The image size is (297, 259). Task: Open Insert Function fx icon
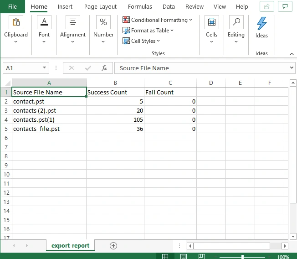click(x=104, y=68)
